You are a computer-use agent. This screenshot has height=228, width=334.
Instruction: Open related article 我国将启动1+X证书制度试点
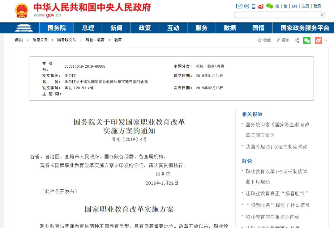coord(276,147)
